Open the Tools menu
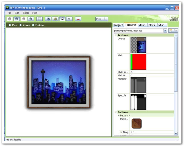 [26, 13]
